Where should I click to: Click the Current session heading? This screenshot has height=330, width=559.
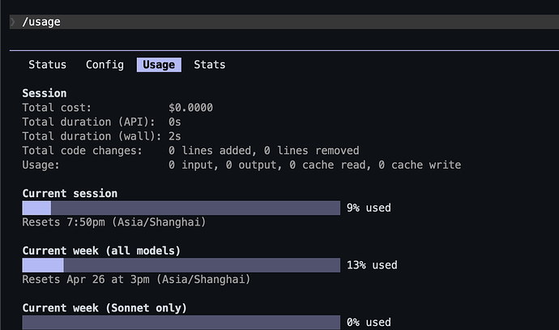click(70, 193)
